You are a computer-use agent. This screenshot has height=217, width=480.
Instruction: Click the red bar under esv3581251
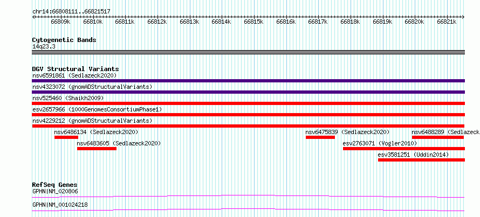422,160
